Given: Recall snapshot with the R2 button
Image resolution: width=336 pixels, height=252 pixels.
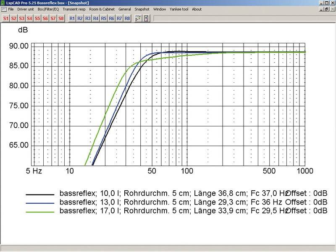Looking at the screenshot, I should (80, 18).
